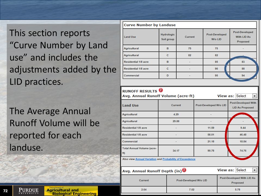This screenshot has width=261, height=196.
Task: Click the Land Use header in Runoff Results table
Action: click(x=130, y=105)
